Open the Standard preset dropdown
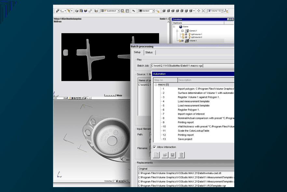Image resolution: width=287 pixels, height=192 pixels. (153, 11)
